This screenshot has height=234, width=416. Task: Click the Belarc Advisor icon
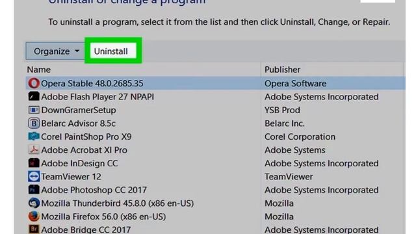tap(34, 123)
